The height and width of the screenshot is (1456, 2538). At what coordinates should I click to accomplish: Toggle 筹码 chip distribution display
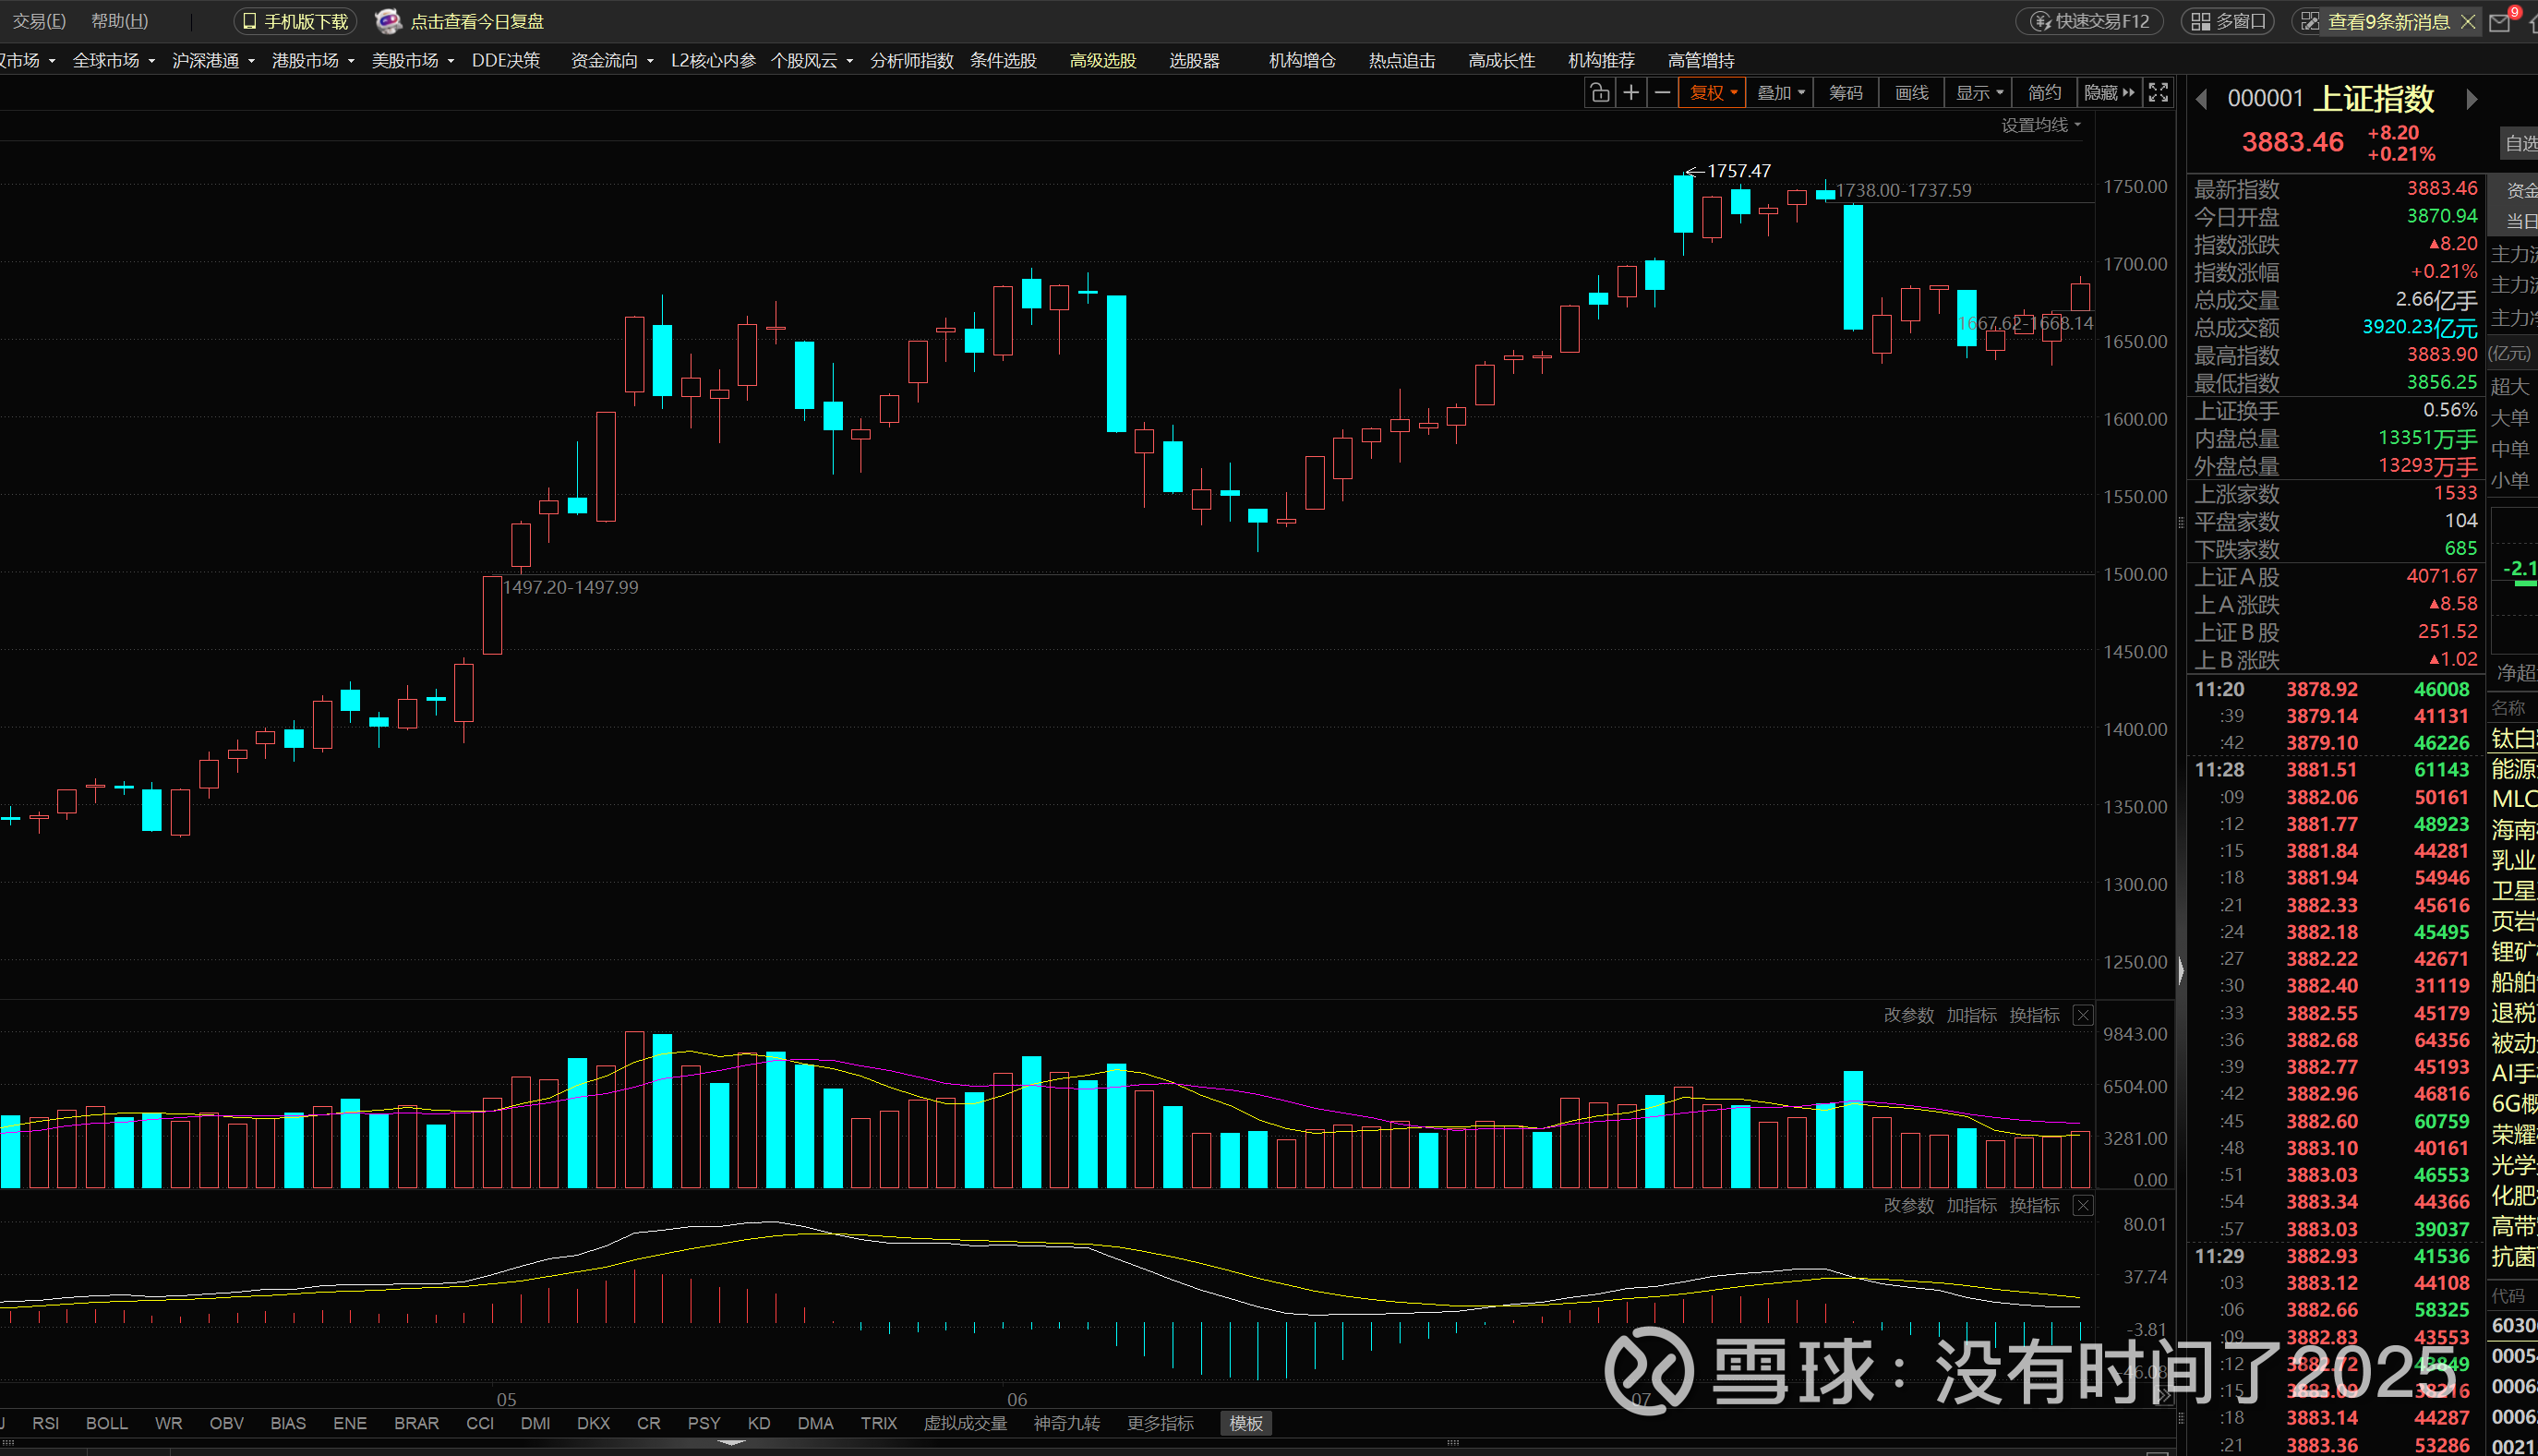coord(1845,93)
